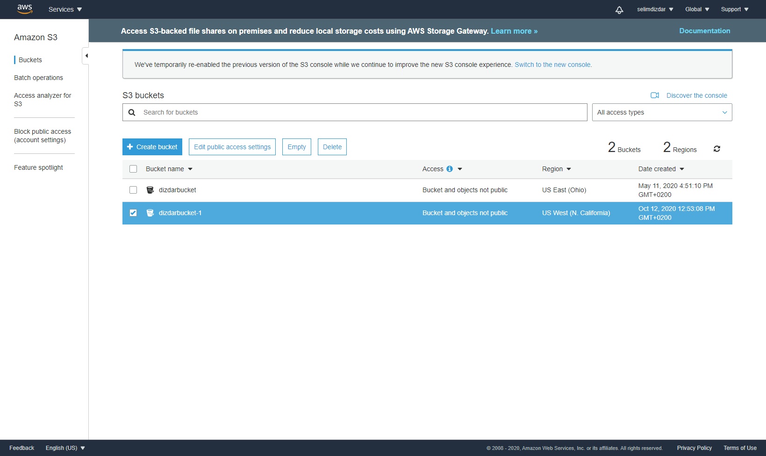Open the Support menu

[x=735, y=9]
